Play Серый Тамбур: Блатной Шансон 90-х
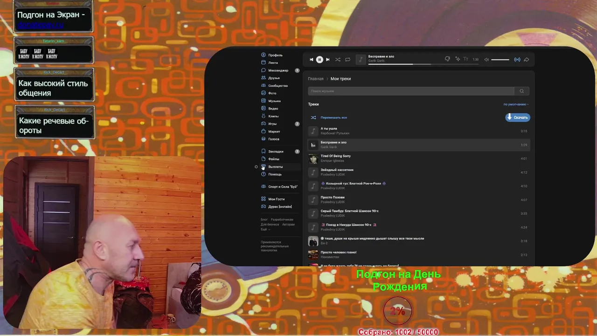 tap(419, 214)
